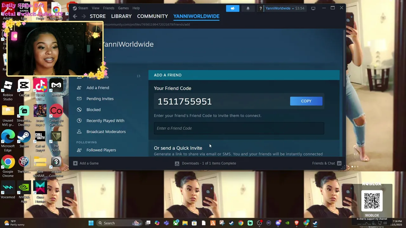Switch to Big Picture mode monitor icon
This screenshot has height=228, width=406.
pyautogui.click(x=313, y=9)
